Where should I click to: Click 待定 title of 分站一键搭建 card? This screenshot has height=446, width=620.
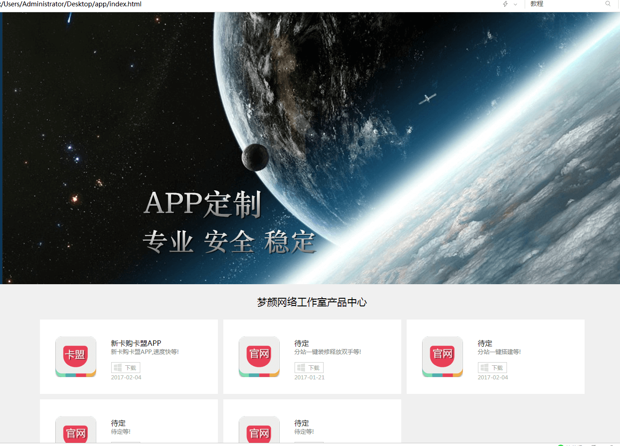tap(485, 343)
